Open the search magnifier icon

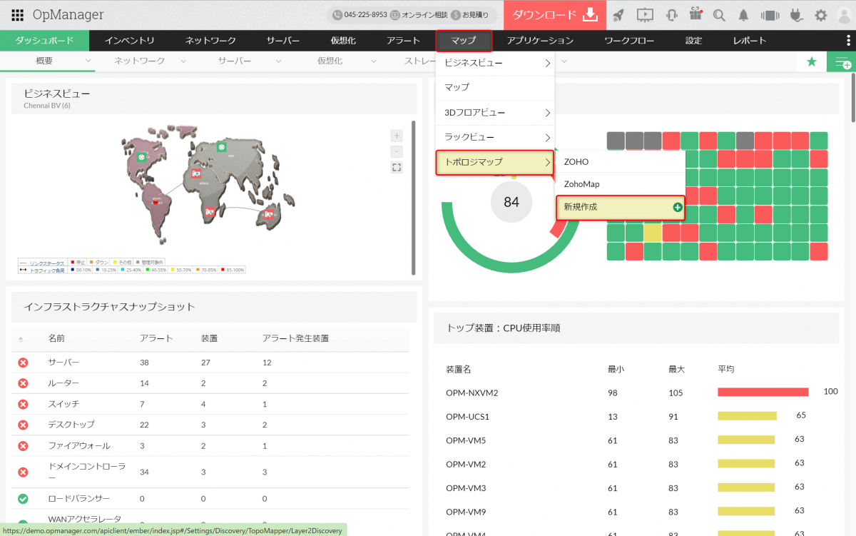click(x=719, y=15)
